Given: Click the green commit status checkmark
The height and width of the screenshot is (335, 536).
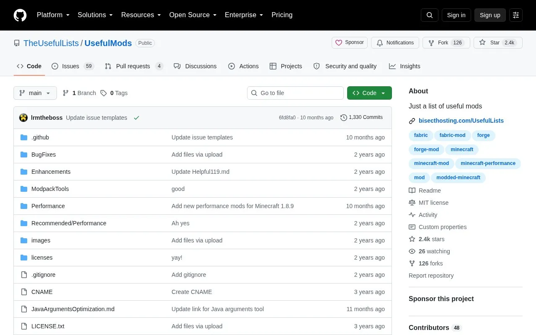Looking at the screenshot, I should point(136,118).
